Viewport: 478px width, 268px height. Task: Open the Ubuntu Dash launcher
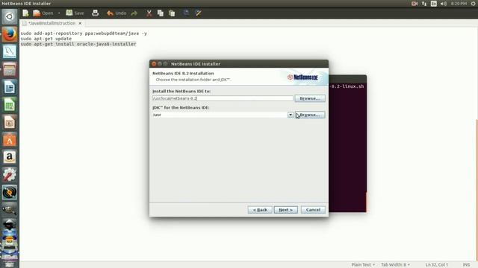tap(10, 16)
